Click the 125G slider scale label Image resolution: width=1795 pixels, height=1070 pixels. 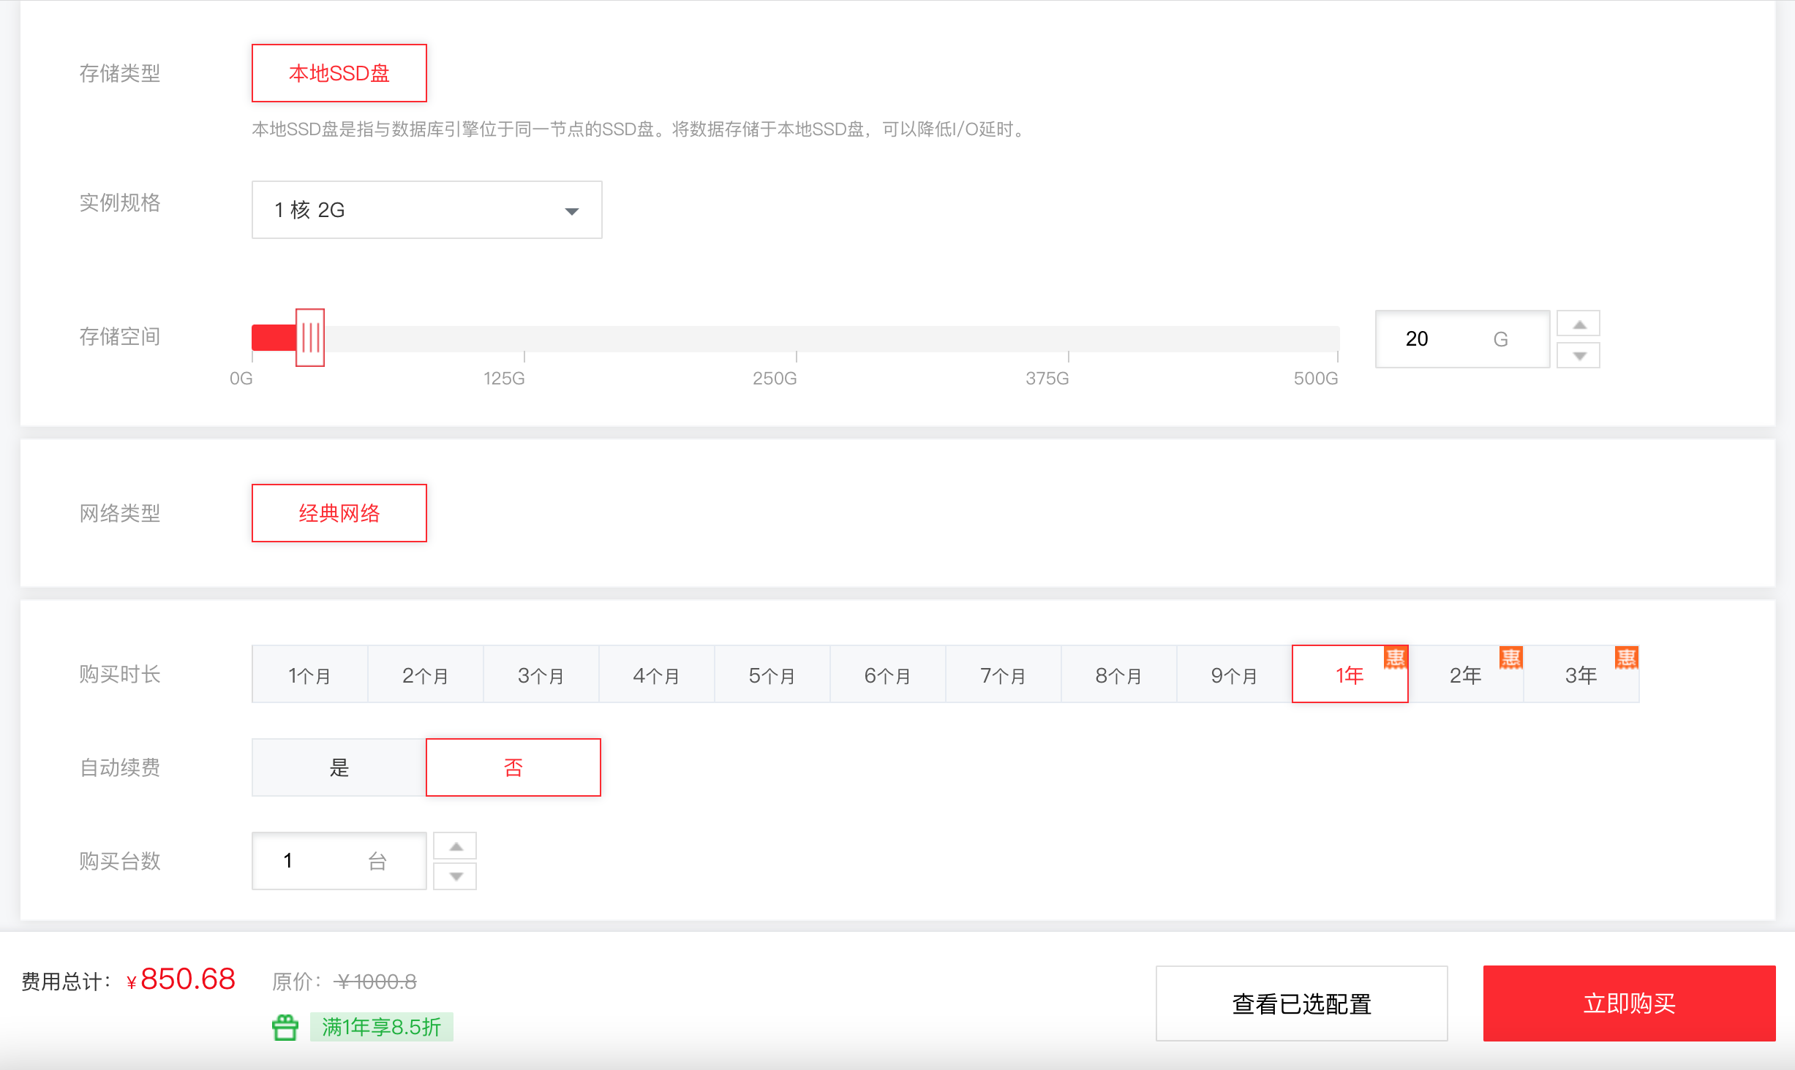click(x=504, y=378)
